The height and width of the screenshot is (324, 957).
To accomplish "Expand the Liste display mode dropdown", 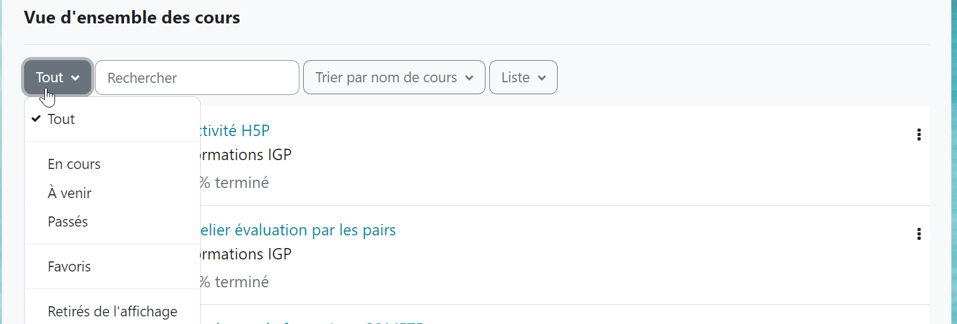I will tap(523, 78).
